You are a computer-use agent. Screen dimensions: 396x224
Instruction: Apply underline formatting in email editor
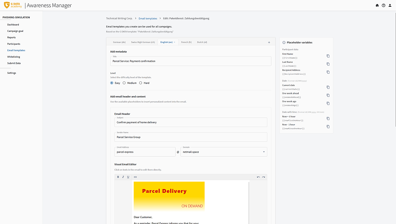click(x=128, y=177)
